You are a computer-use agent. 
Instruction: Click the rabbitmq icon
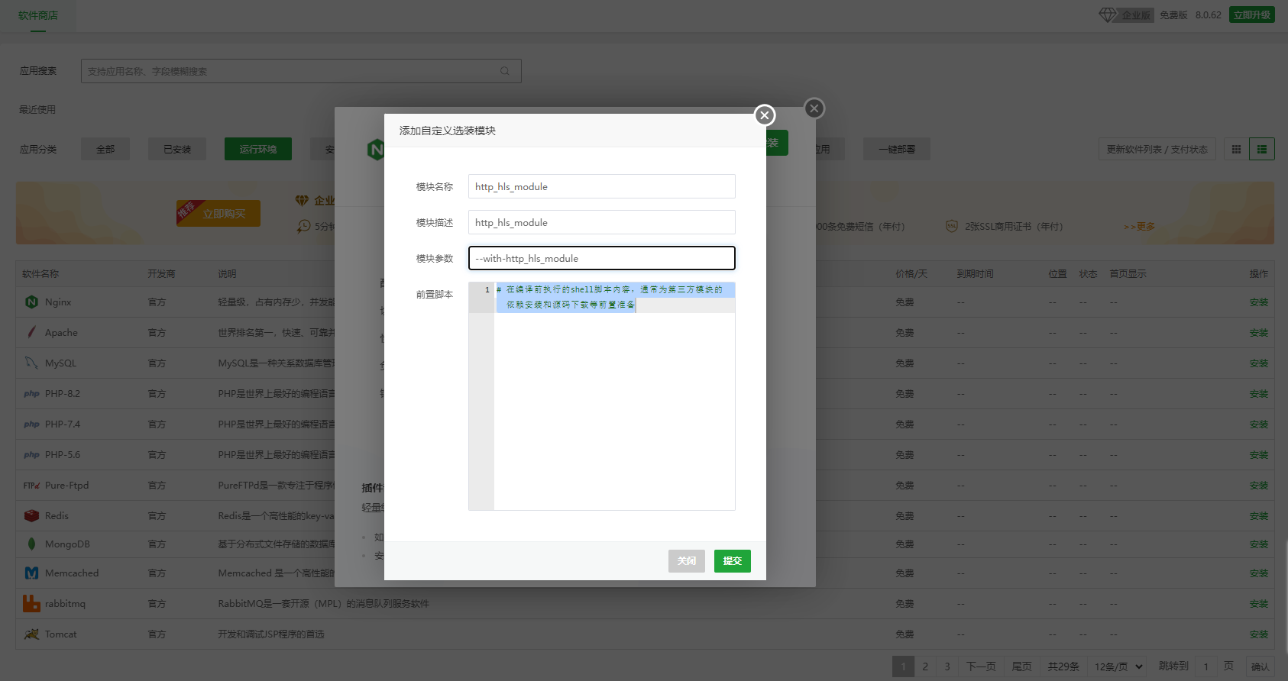[x=31, y=603]
